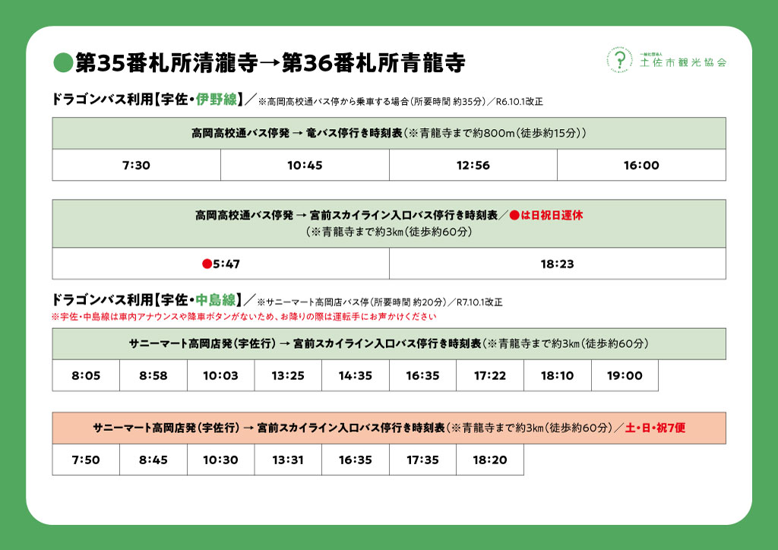The width and height of the screenshot is (778, 550).
Task: Select the 7:30 departure cell
Action: point(136,166)
